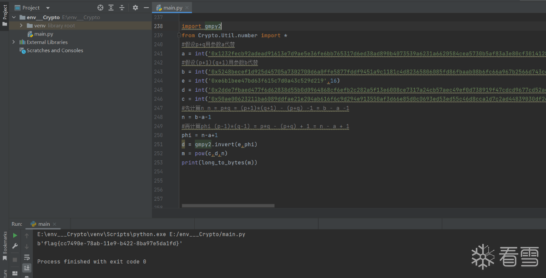The width and height of the screenshot is (546, 278).
Task: Click the 'import gmpy2' code line
Action: point(202,26)
